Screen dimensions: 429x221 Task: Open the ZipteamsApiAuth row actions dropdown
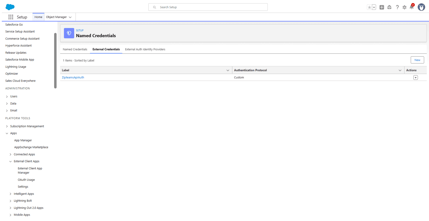click(416, 77)
